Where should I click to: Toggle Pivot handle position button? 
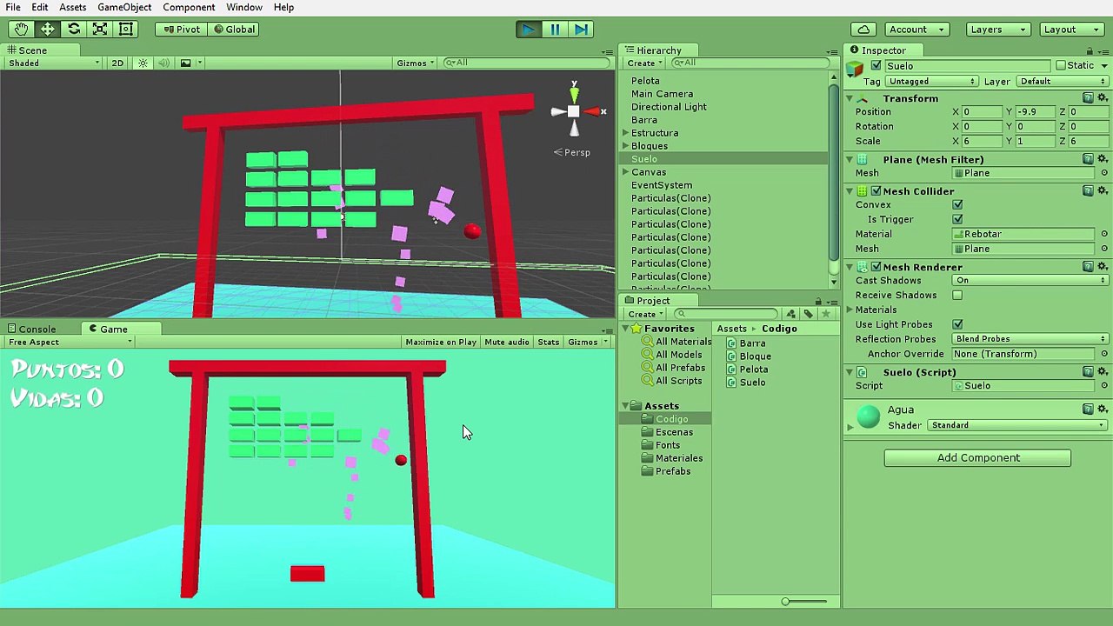point(182,29)
